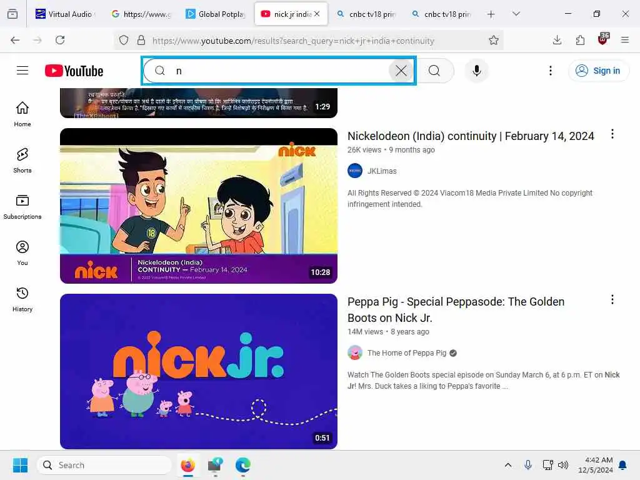Open the volume speaker tray icon
This screenshot has height=480, width=640.
click(x=563, y=465)
